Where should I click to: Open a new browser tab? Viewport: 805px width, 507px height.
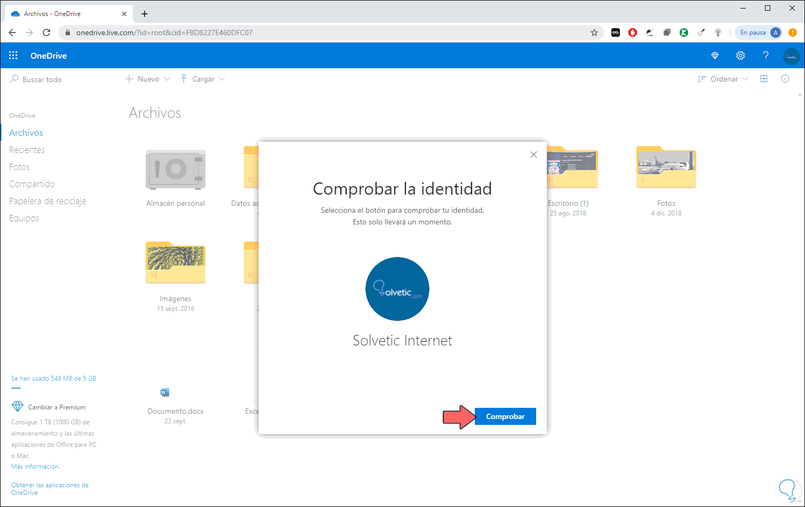point(145,14)
